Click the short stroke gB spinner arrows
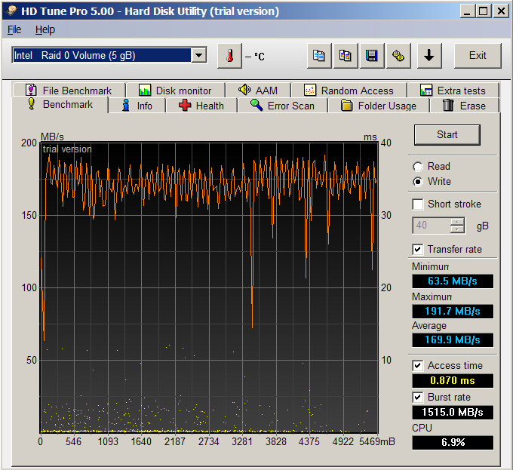Viewport: 513px width, 470px height. (x=457, y=226)
